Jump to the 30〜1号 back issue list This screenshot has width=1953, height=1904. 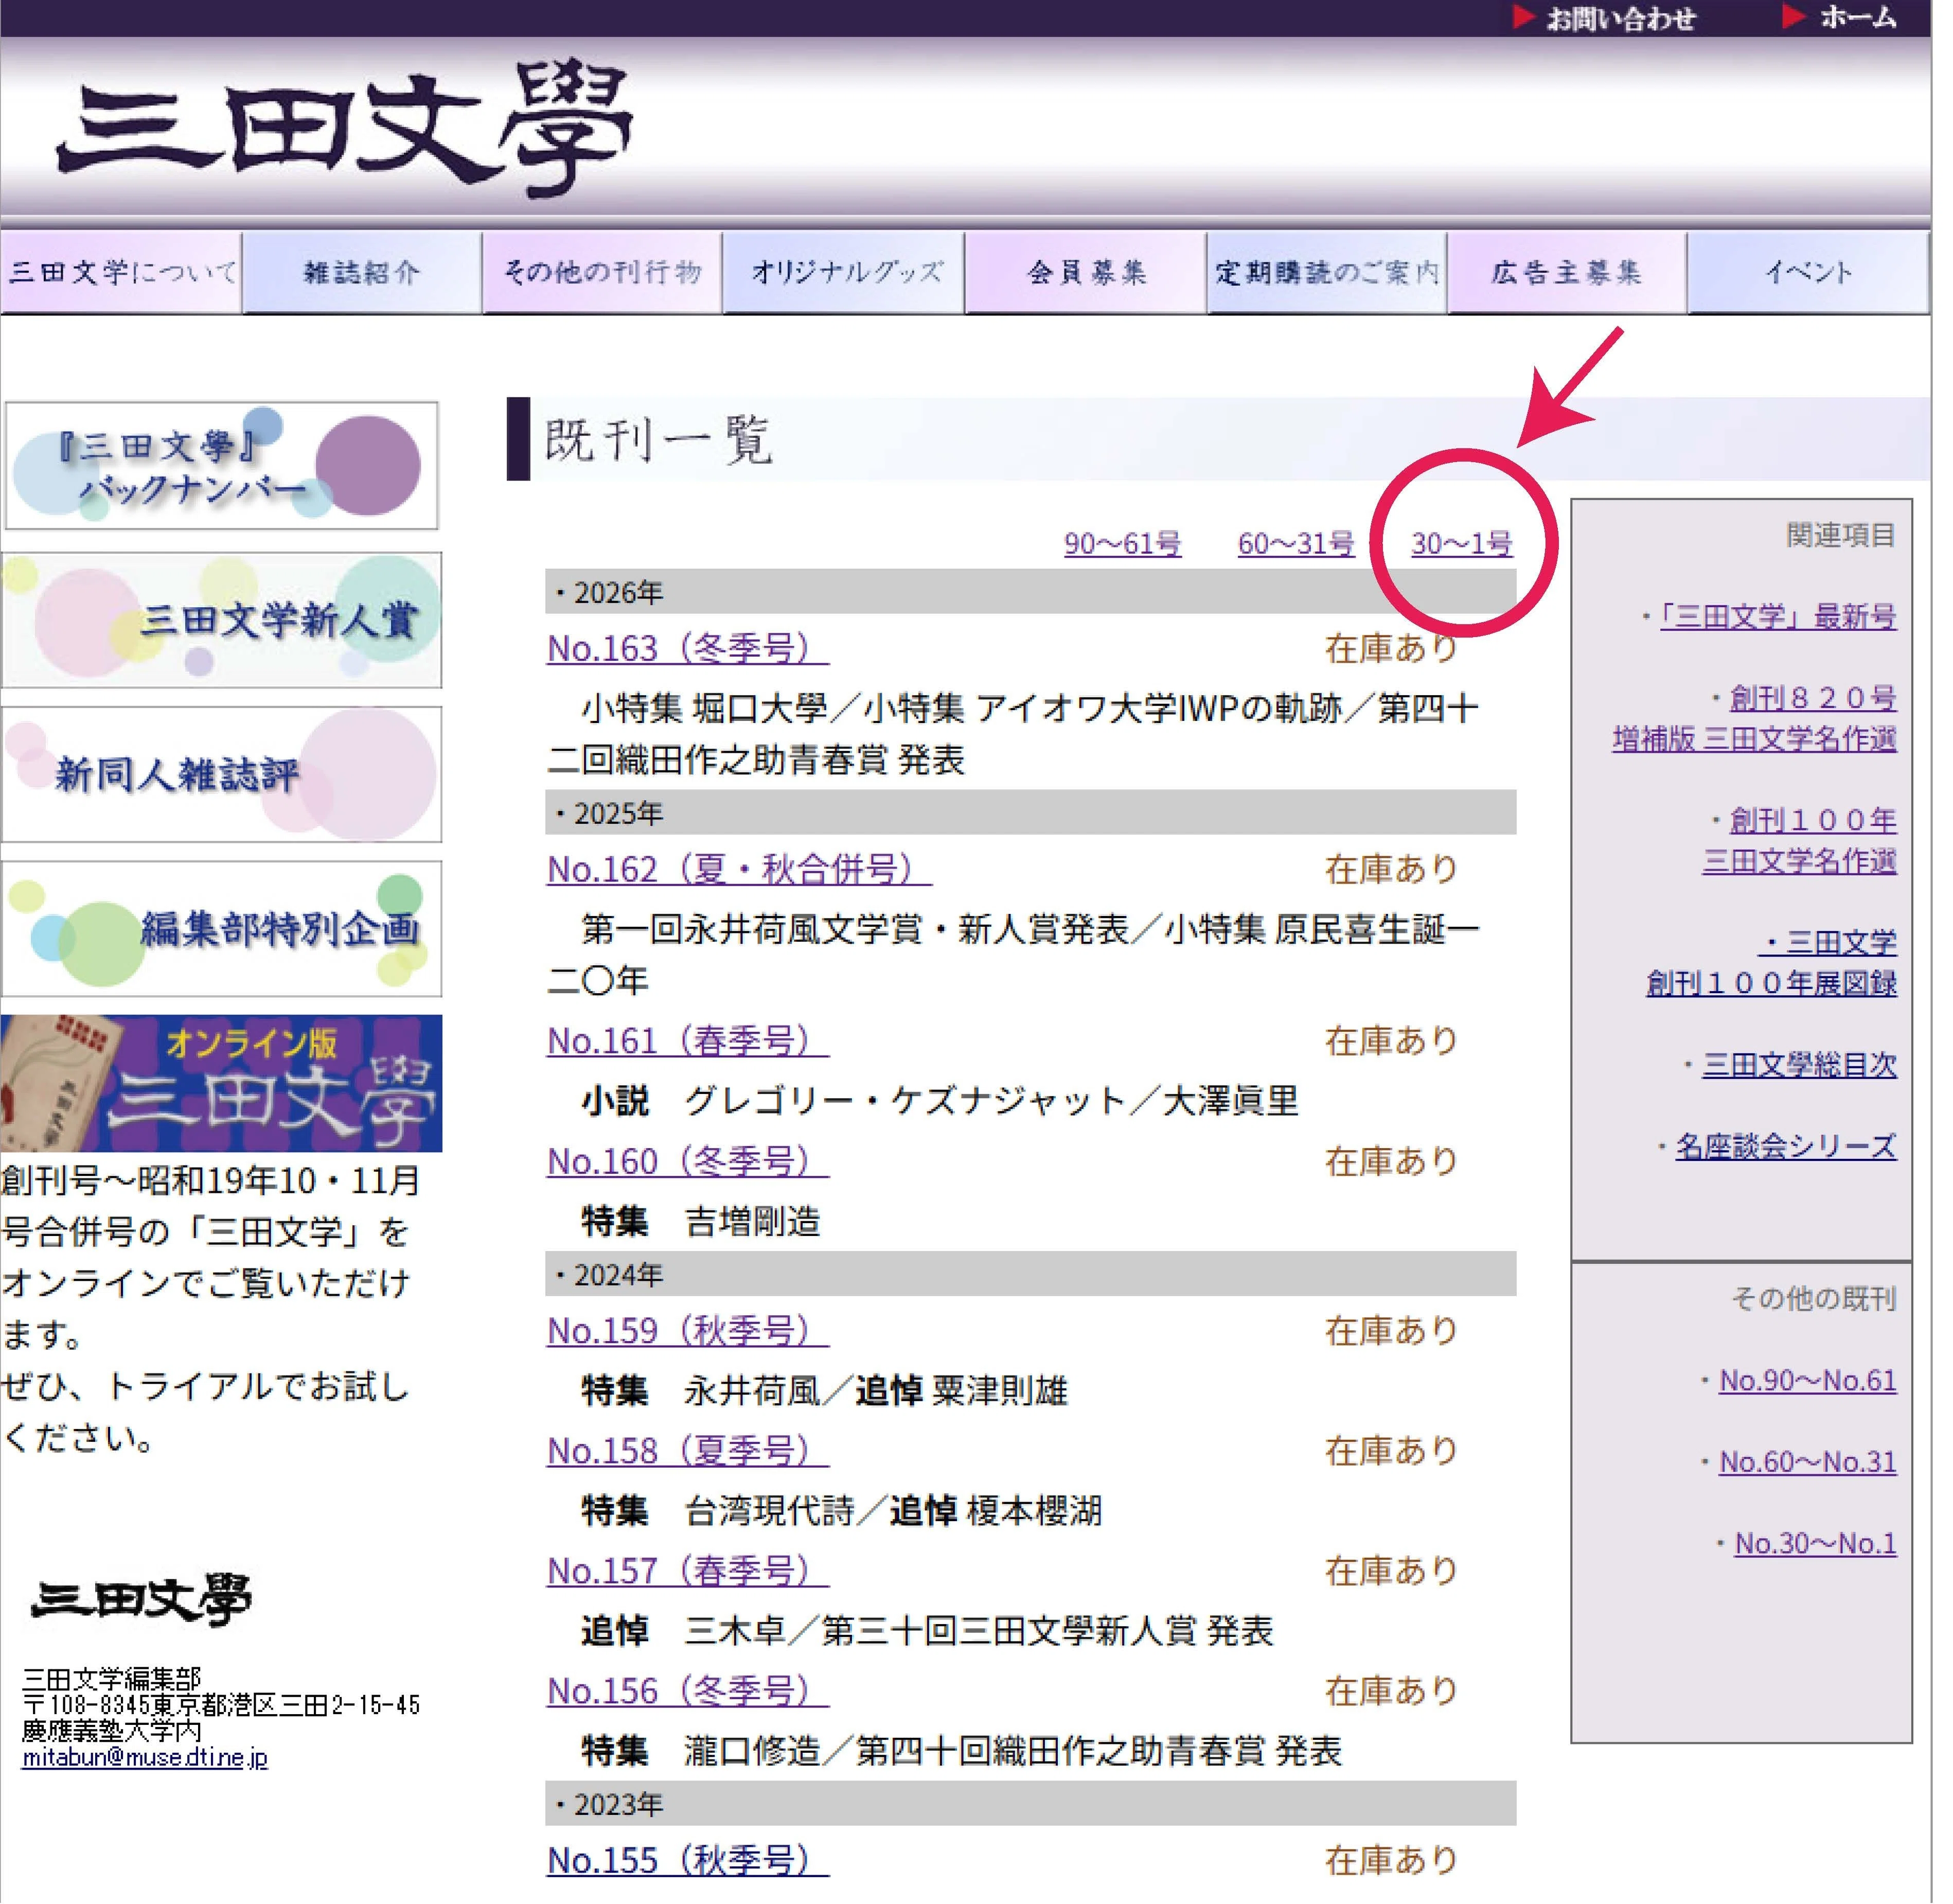coord(1462,544)
